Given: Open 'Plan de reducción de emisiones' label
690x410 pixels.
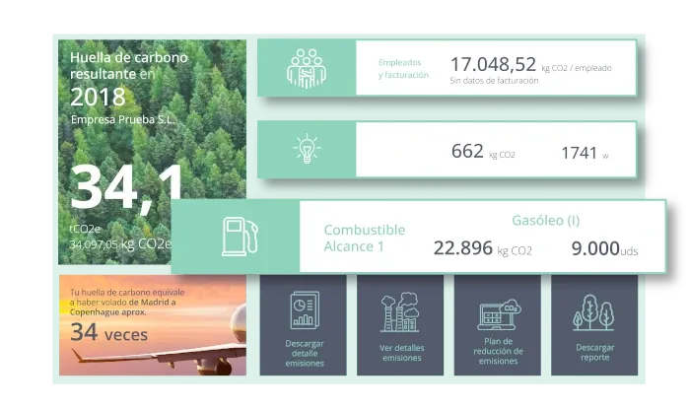Looking at the screenshot, I should point(498,352).
